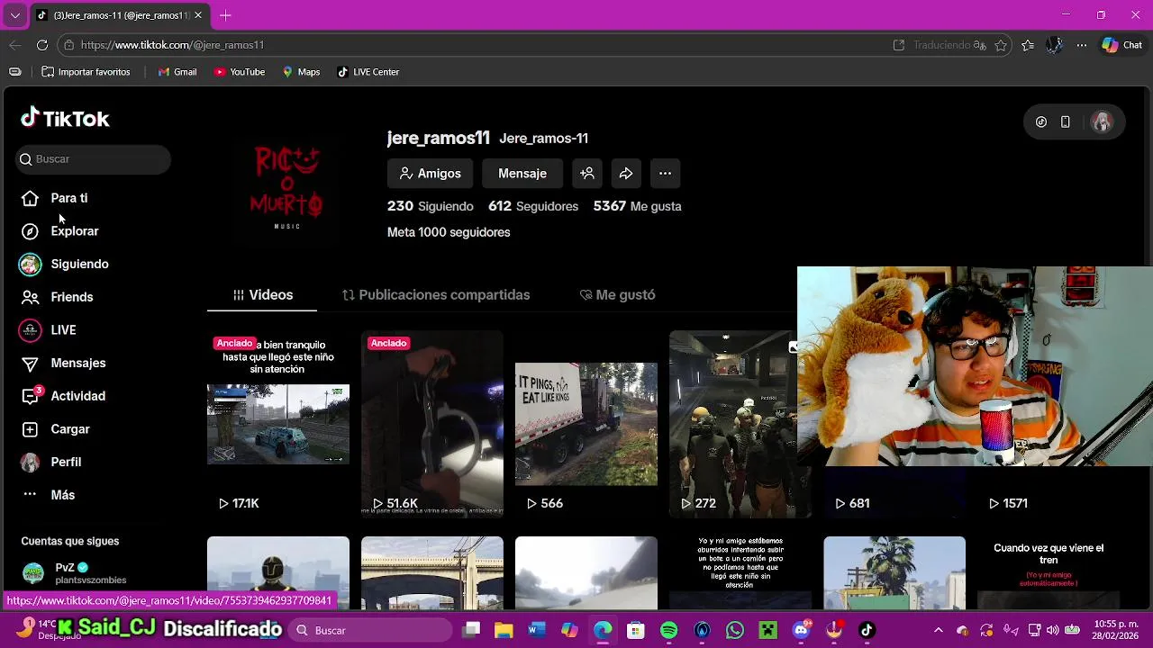Open Copilot Chat button

[1122, 45]
